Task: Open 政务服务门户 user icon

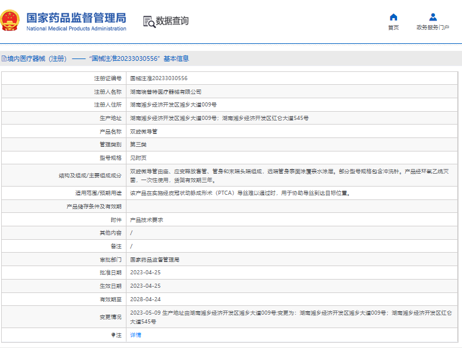Action: click(x=433, y=17)
